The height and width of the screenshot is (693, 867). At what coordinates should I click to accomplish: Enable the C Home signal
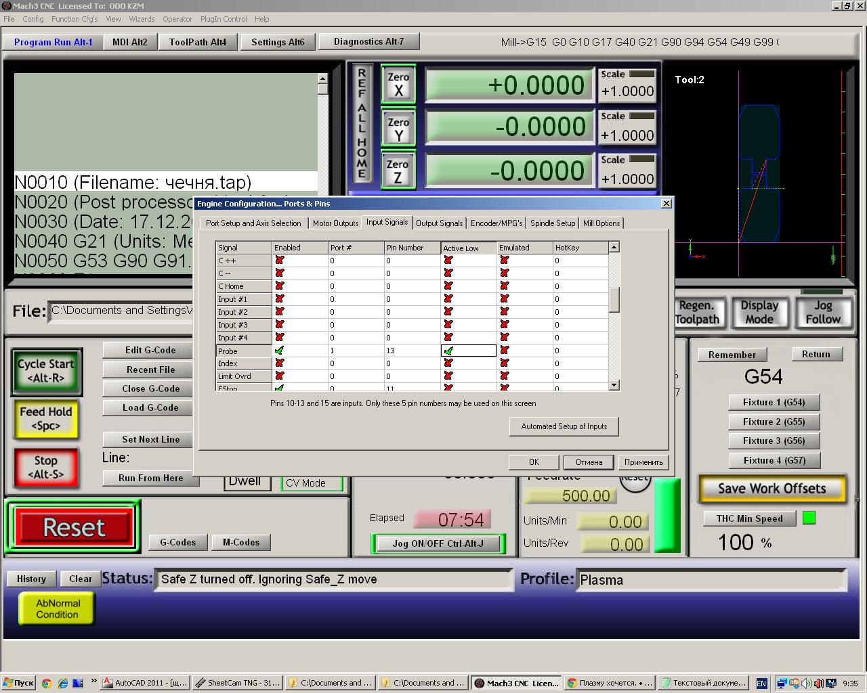279,286
